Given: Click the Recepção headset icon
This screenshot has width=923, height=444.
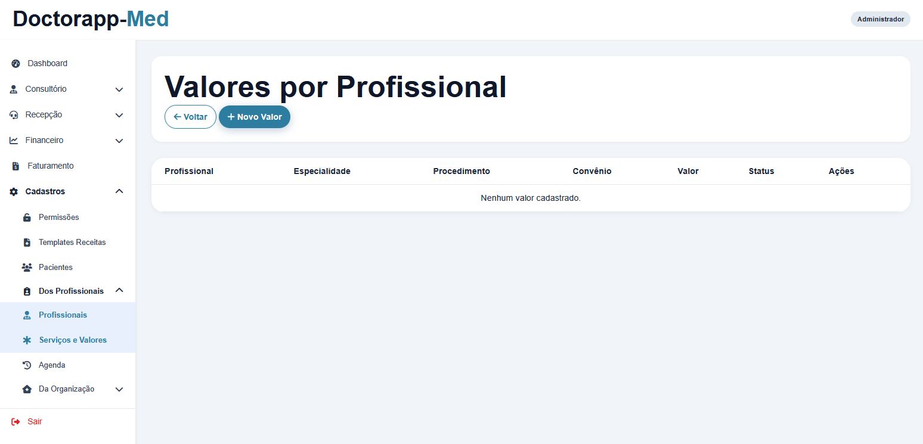Looking at the screenshot, I should coord(14,115).
